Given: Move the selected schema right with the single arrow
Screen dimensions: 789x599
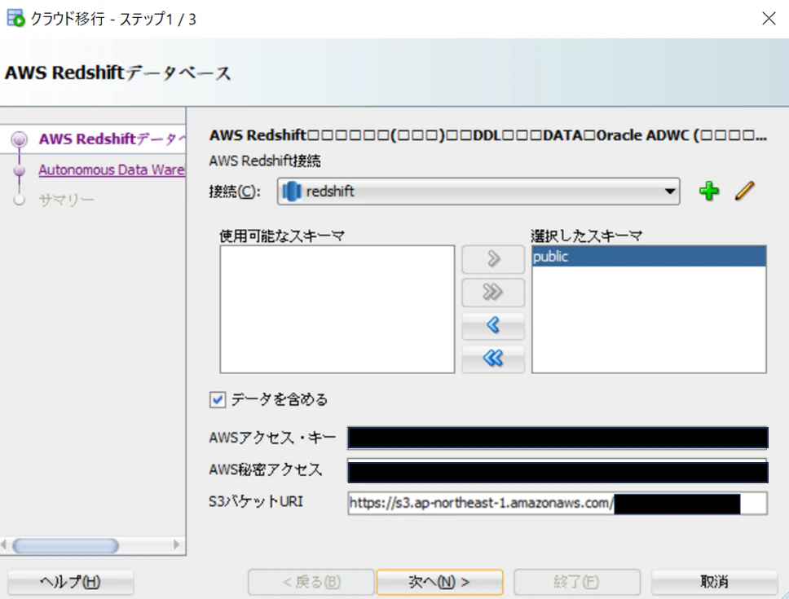Looking at the screenshot, I should (493, 259).
